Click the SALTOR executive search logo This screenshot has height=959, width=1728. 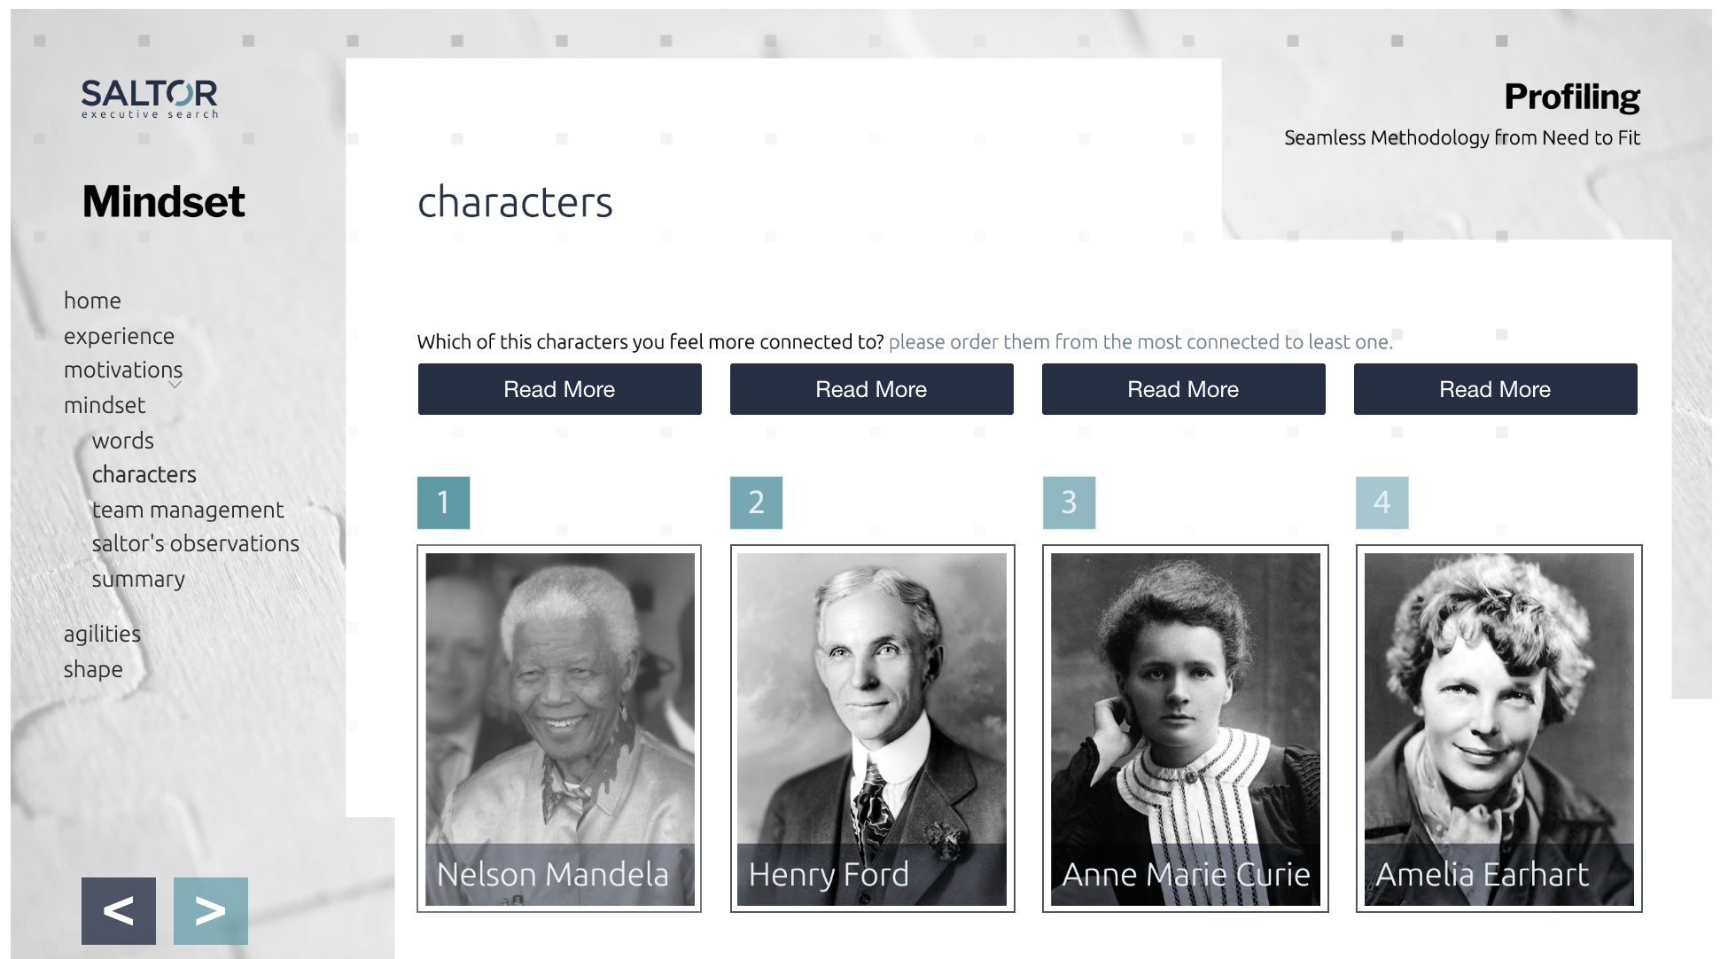coord(149,98)
